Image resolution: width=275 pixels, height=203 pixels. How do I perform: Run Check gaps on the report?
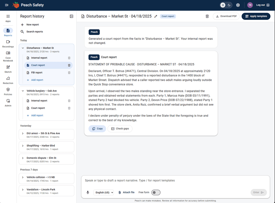point(120,129)
